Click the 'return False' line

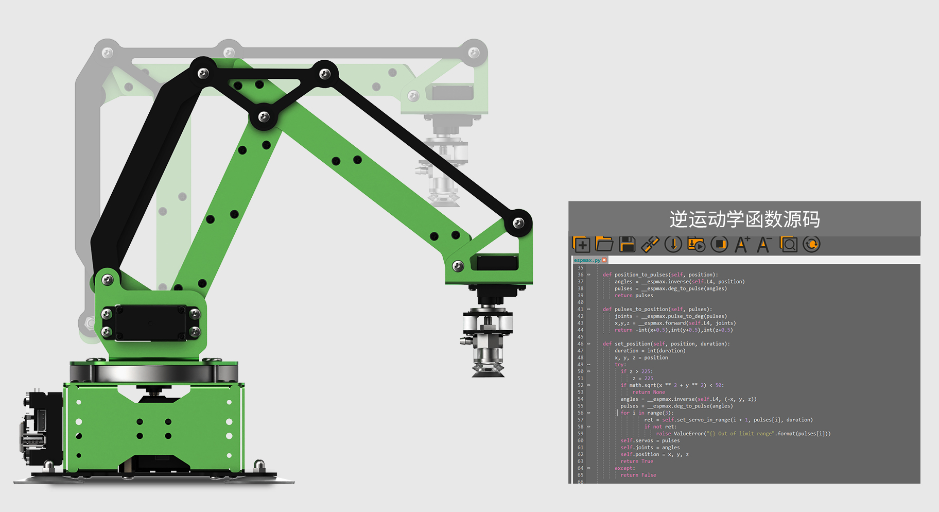click(638, 475)
